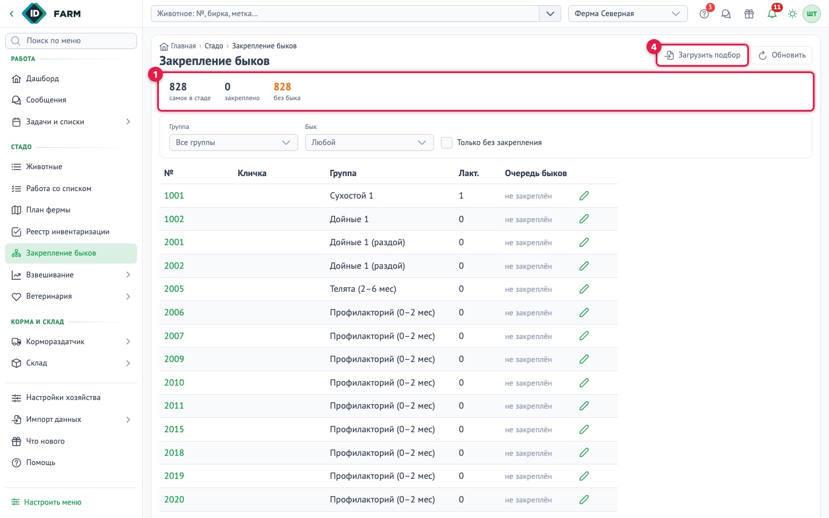The image size is (829, 518).
Task: Click the edit pencil in row 2001
Action: [x=584, y=242]
